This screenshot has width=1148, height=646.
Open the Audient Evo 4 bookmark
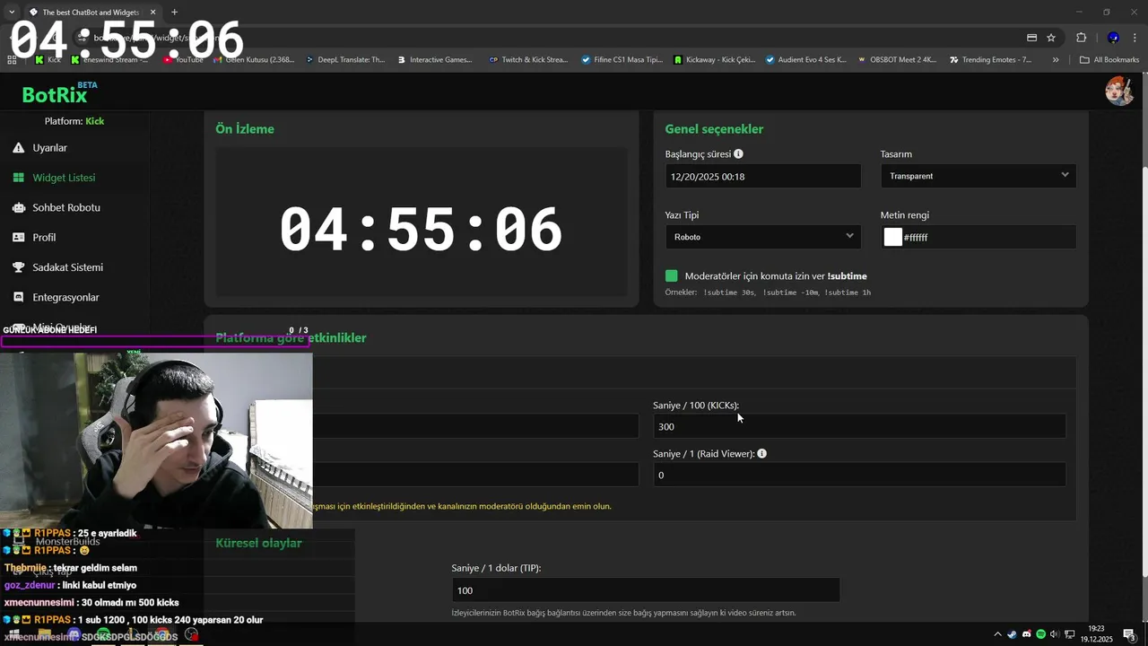pyautogui.click(x=805, y=60)
